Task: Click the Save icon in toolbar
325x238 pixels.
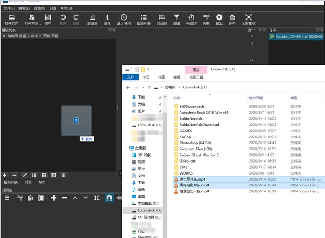Action: click(x=48, y=20)
